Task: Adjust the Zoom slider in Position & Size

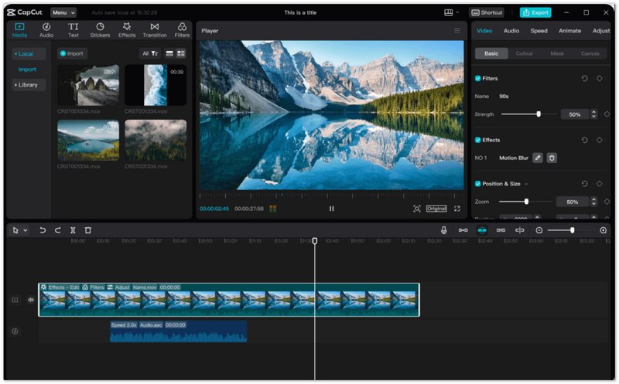Action: tap(526, 202)
